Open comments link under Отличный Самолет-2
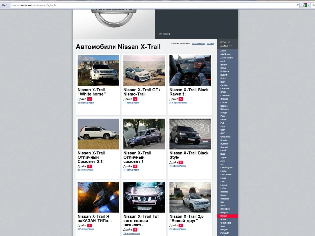The width and height of the screenshot is (315, 236). (85, 170)
